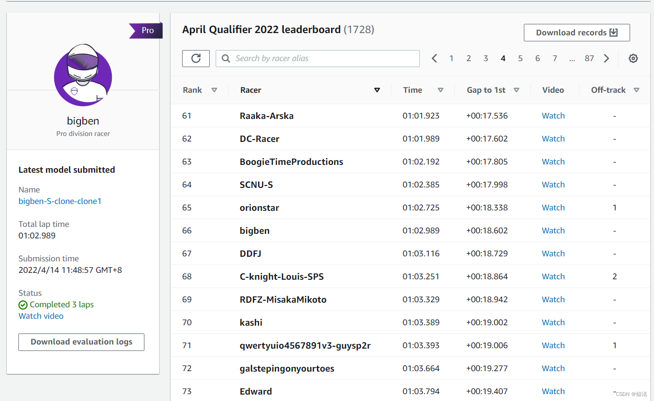Go to previous page with the left chevron

[x=434, y=58]
